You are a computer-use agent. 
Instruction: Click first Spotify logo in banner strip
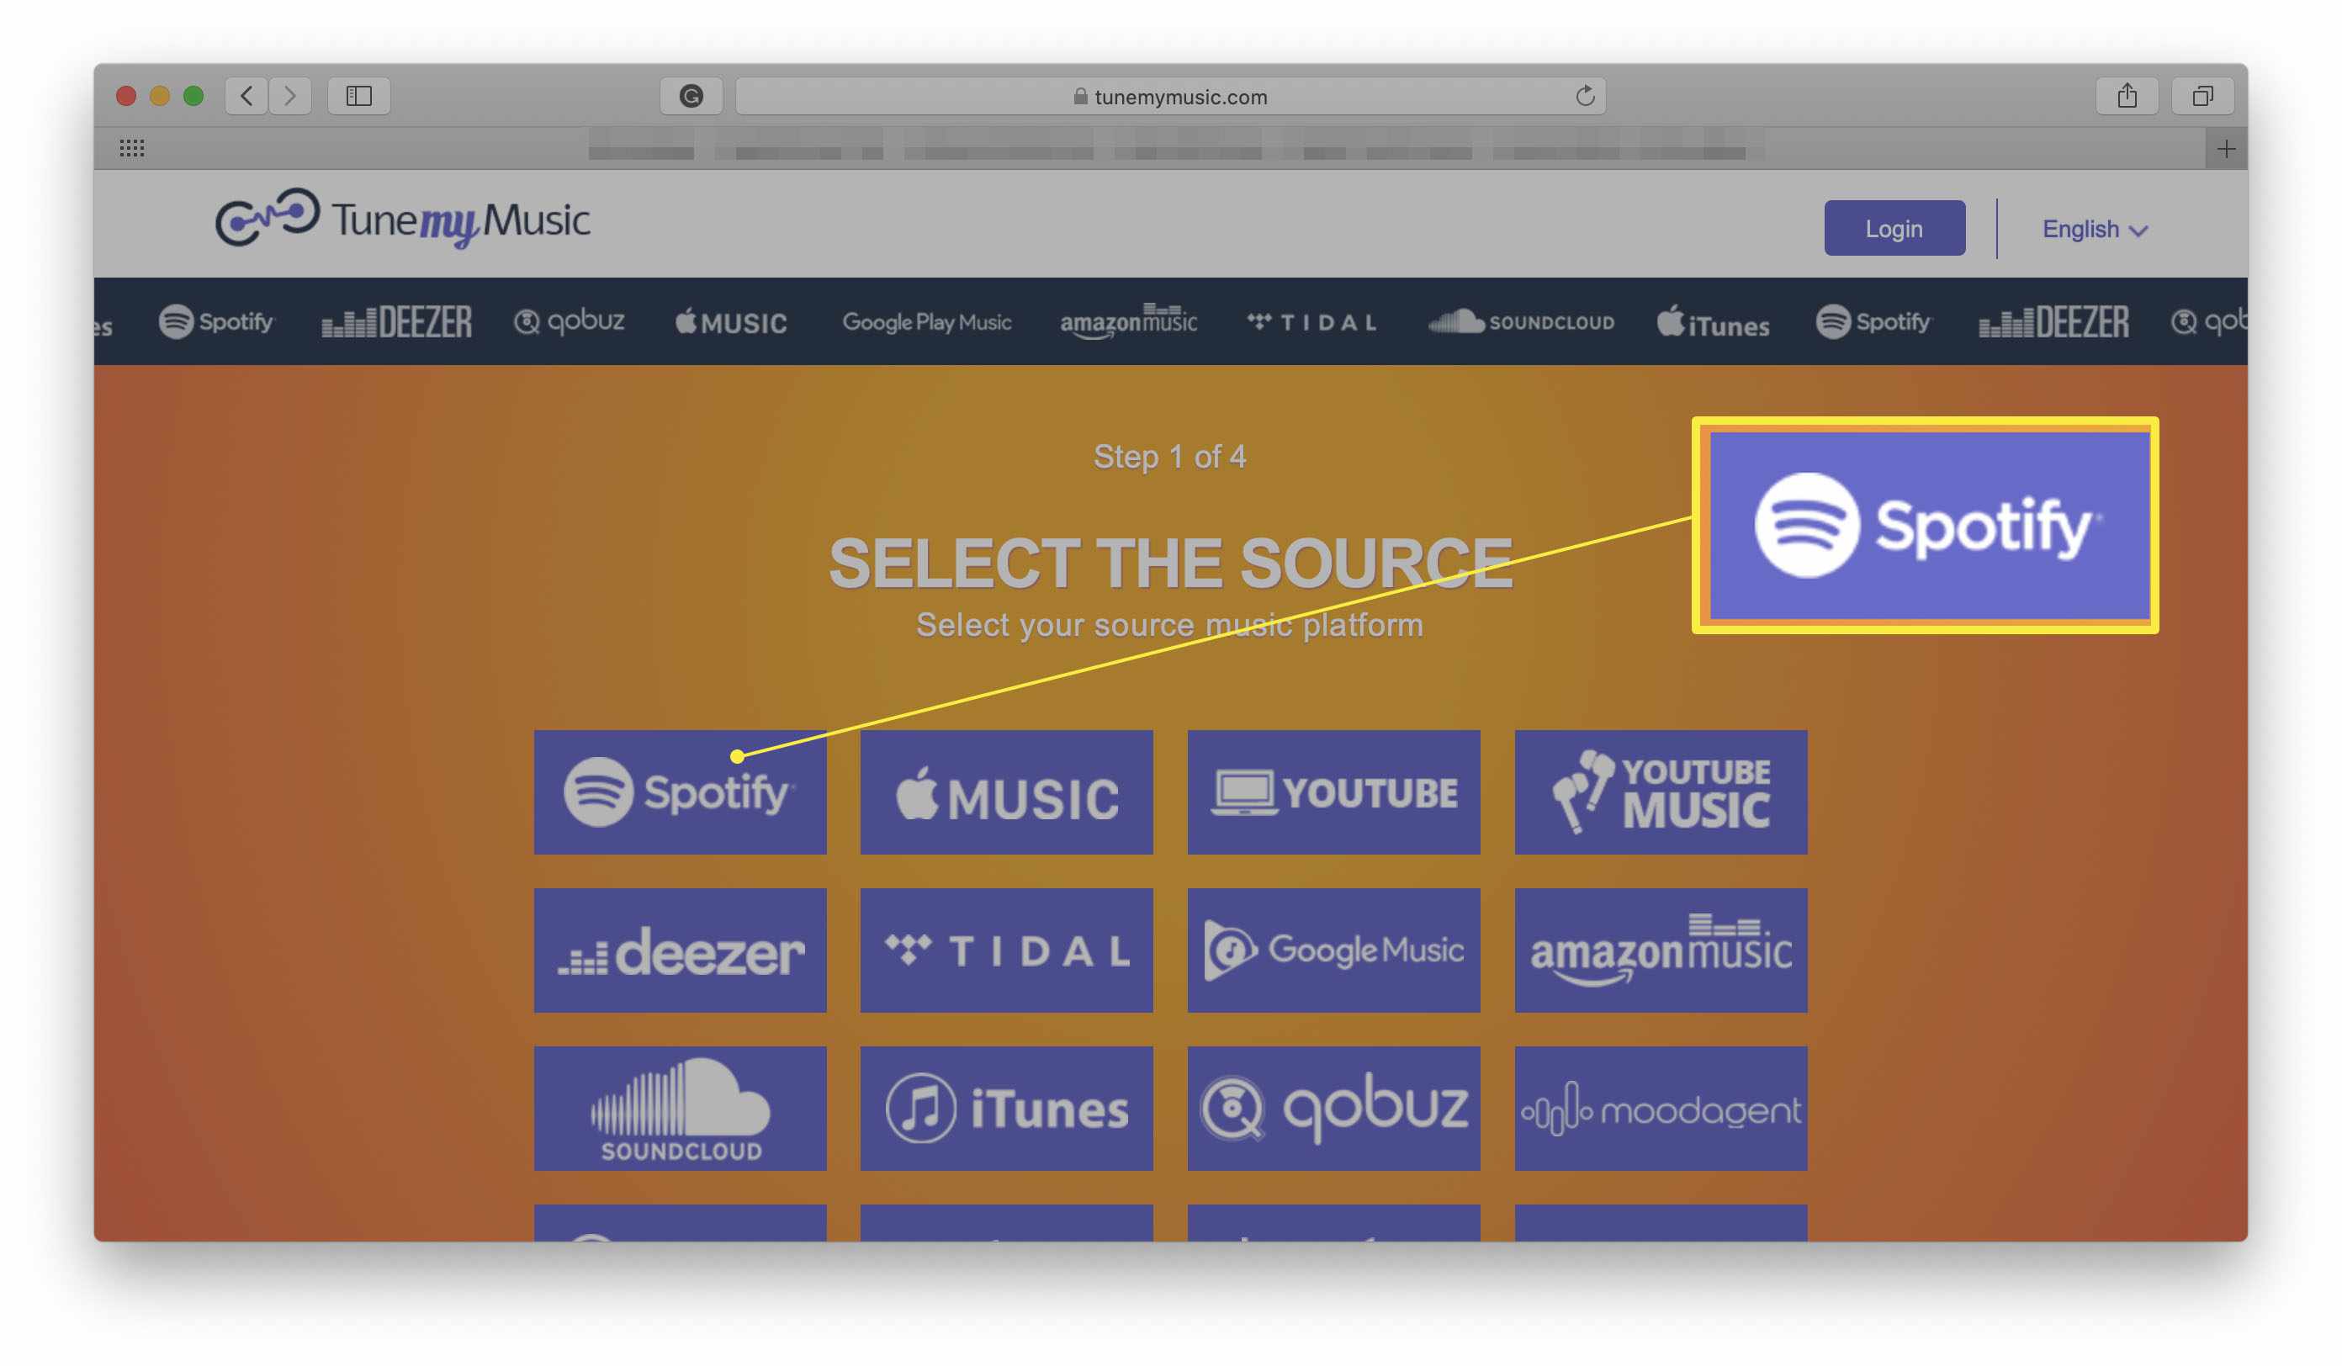tap(216, 321)
